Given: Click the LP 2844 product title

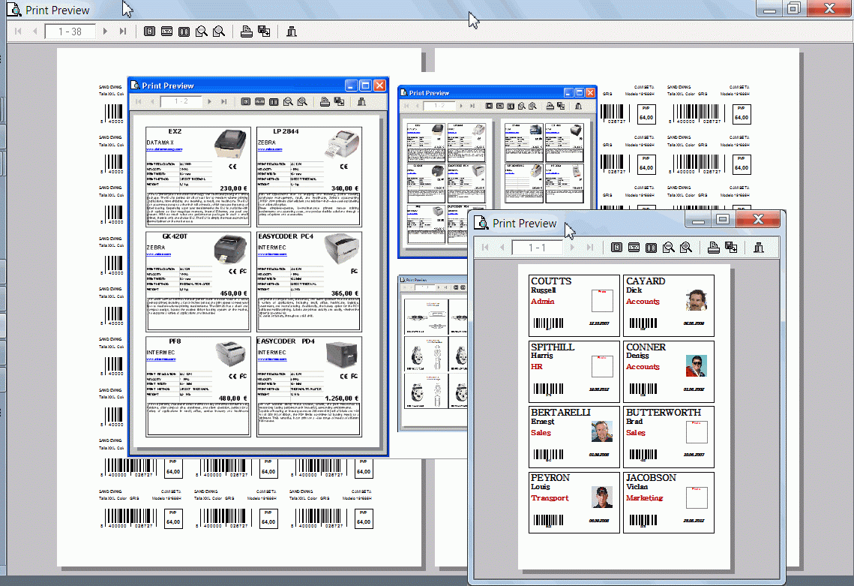Looking at the screenshot, I should 286,131.
